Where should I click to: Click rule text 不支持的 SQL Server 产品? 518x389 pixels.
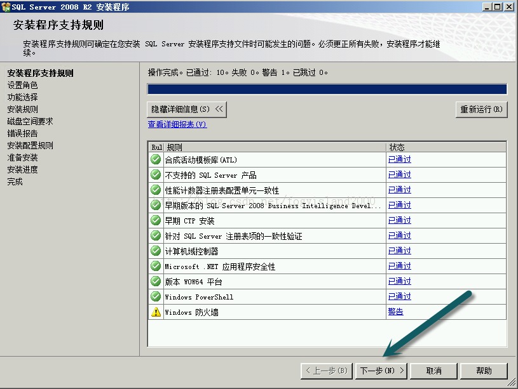(x=210, y=175)
